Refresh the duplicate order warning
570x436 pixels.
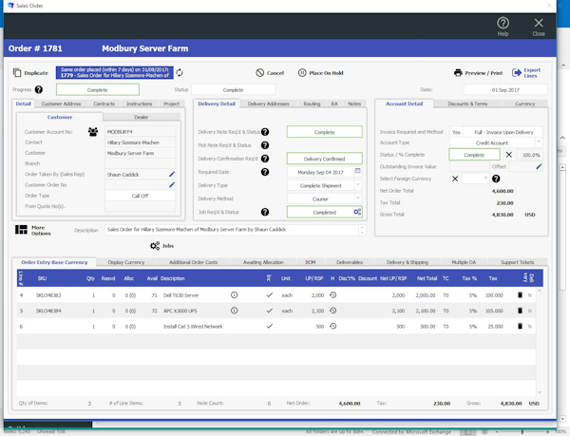click(180, 73)
